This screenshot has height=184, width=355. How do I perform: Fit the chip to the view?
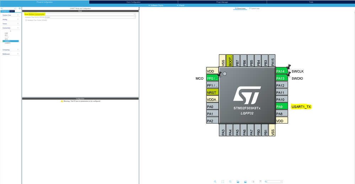click(222, 182)
